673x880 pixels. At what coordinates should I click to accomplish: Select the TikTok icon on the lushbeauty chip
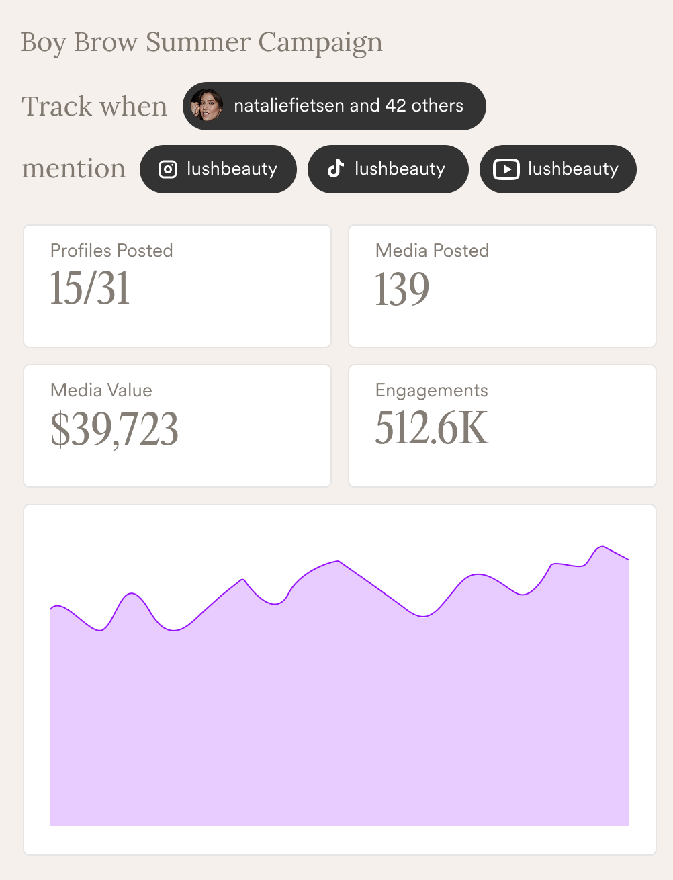click(334, 169)
